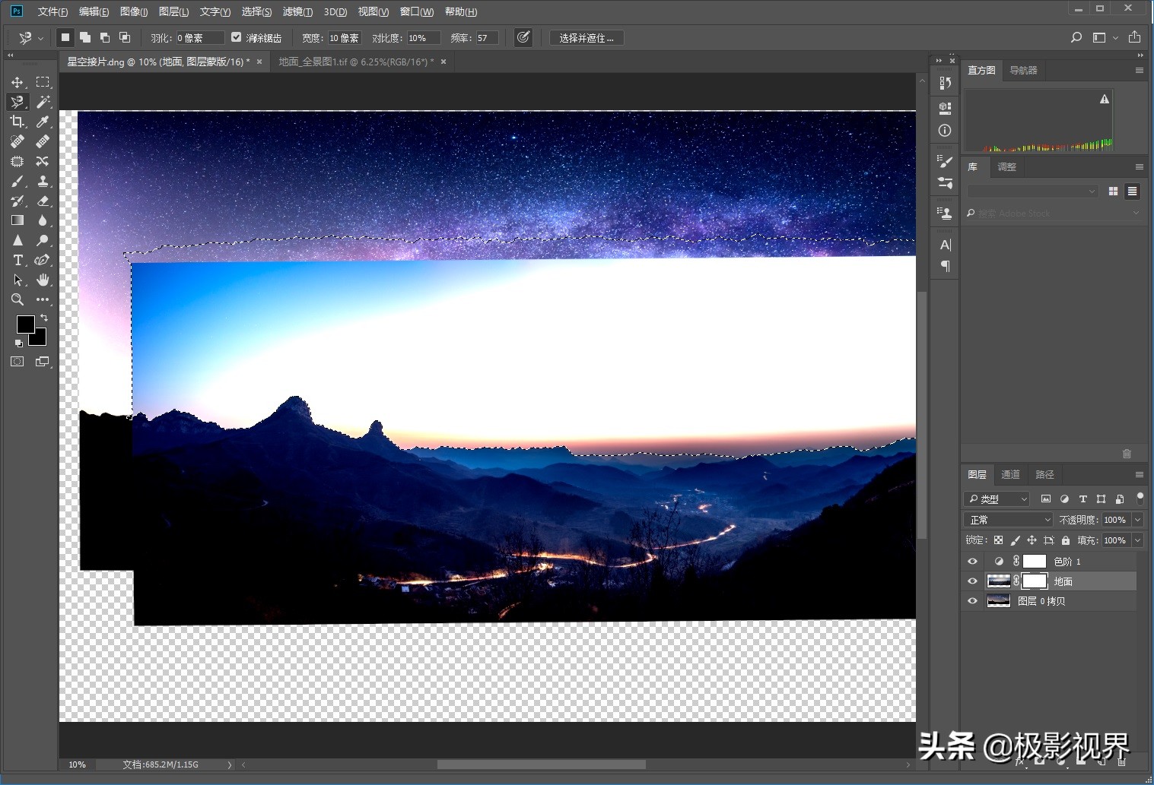Screen dimensions: 1154x785
Task: Toggle the 消除锯齿 anti-alias checkbox
Action: point(237,37)
